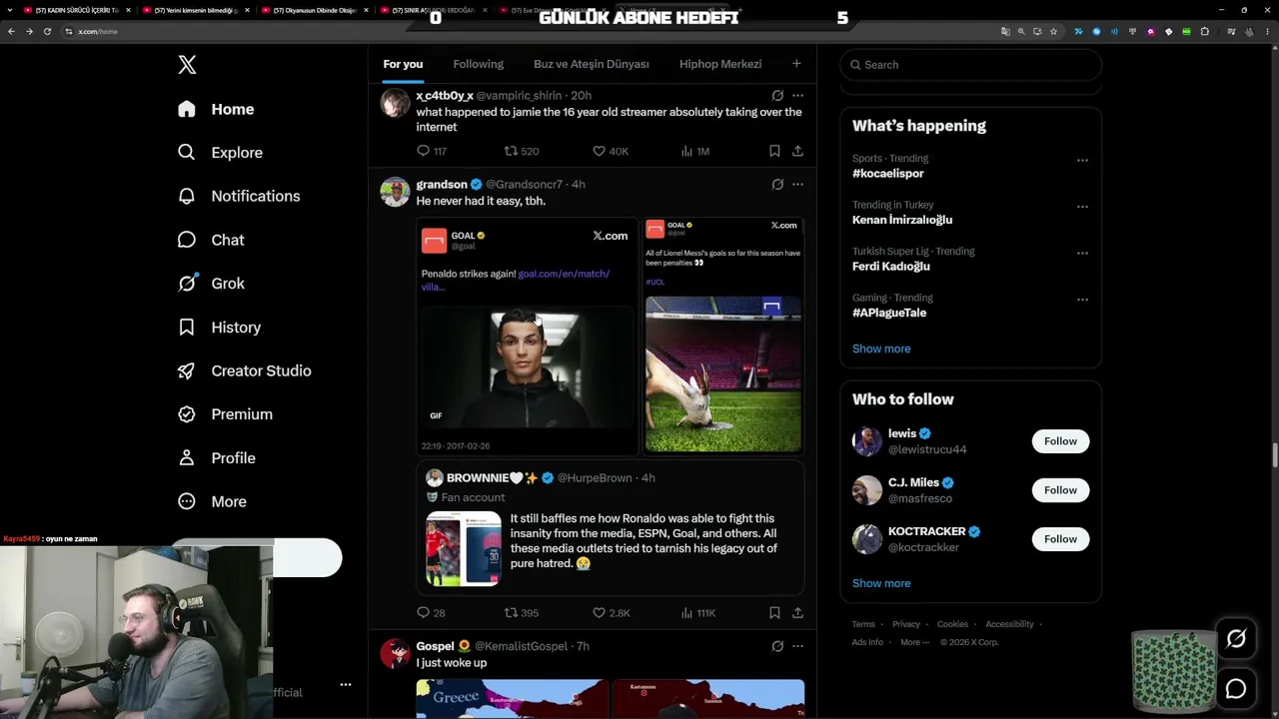
Task: Open Notifications with the bell icon
Action: (x=187, y=196)
